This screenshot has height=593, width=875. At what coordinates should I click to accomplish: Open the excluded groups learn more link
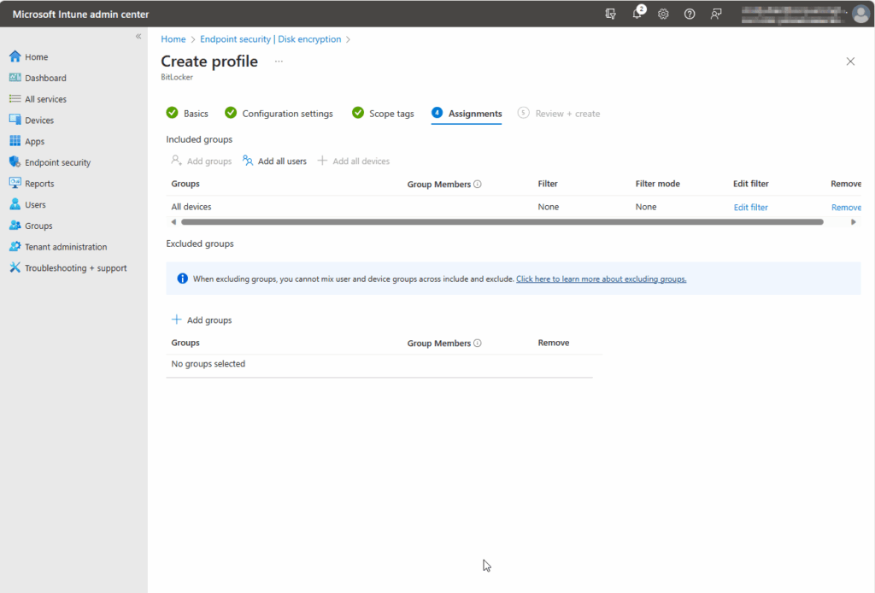[601, 279]
